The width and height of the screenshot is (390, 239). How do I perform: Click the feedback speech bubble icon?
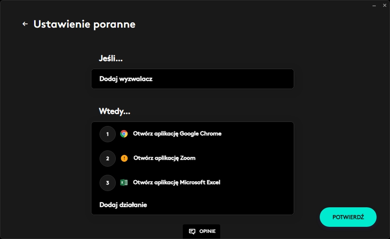click(x=192, y=232)
